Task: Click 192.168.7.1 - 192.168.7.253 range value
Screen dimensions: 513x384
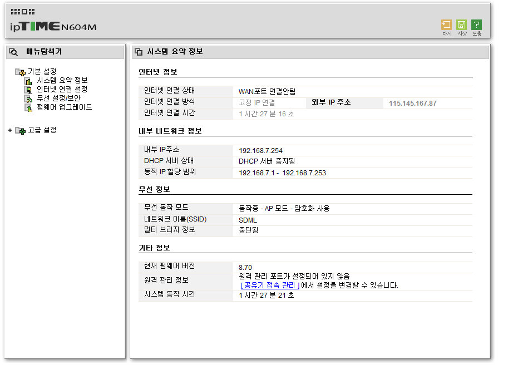Action: click(x=282, y=173)
